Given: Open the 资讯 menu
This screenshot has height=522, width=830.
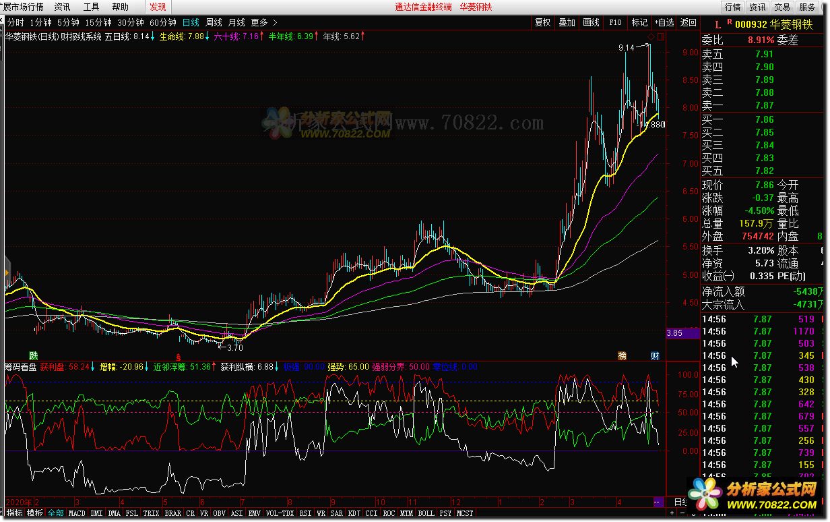Looking at the screenshot, I should point(62,7).
